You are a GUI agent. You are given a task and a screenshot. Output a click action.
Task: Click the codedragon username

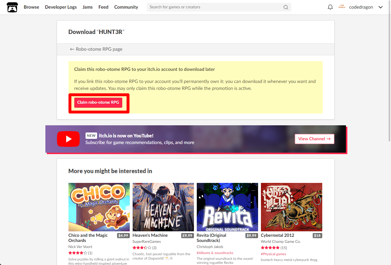[361, 7]
